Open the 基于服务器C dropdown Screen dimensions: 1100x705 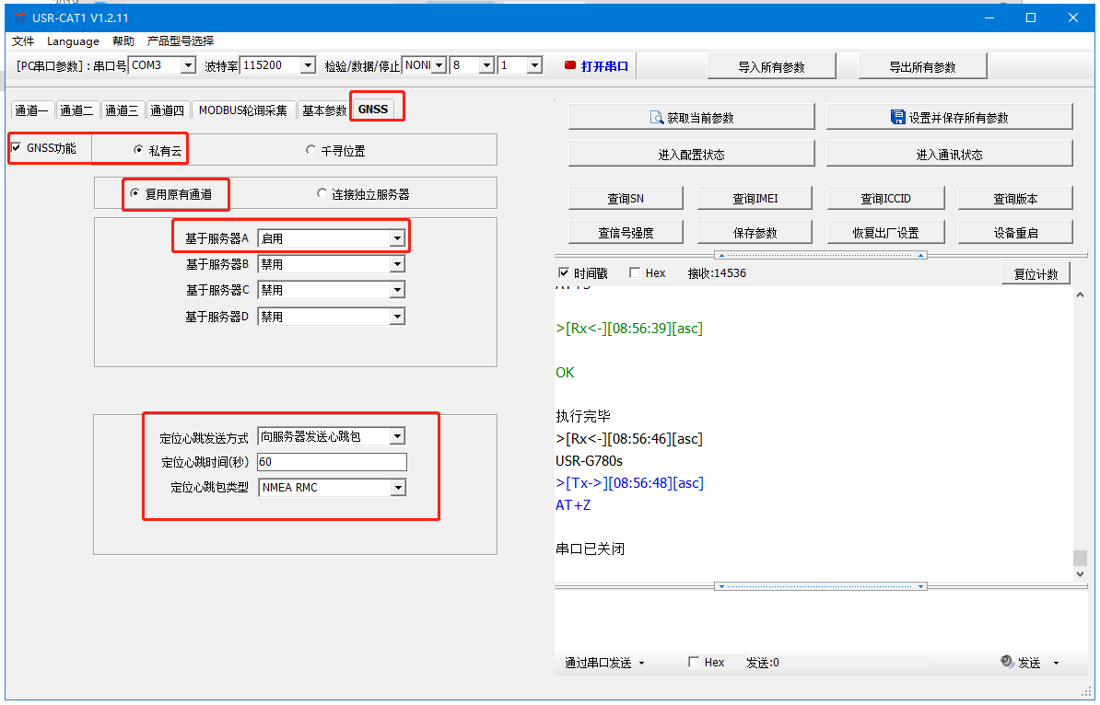click(x=397, y=289)
